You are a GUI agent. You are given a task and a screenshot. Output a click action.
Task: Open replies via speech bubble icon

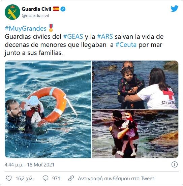pos(45,178)
